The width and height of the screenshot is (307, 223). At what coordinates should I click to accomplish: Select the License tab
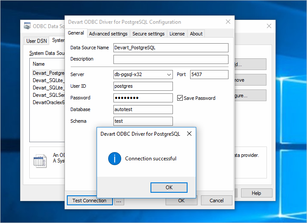coord(177,34)
